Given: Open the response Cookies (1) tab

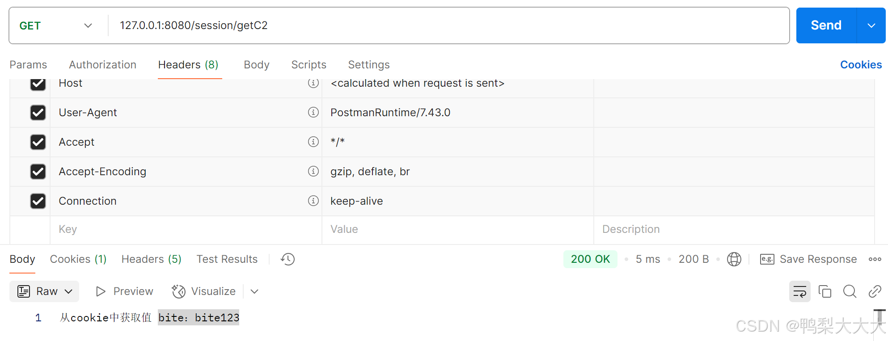Looking at the screenshot, I should click(x=78, y=259).
